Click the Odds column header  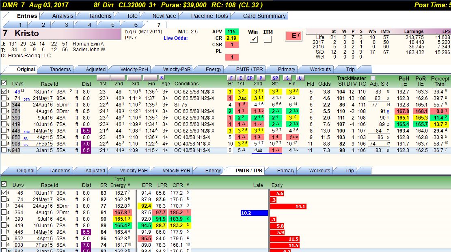(324, 84)
